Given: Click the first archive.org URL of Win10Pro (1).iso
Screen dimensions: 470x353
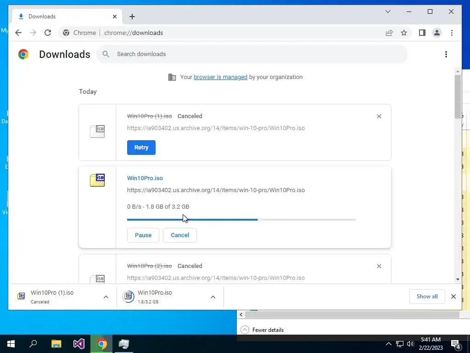Looking at the screenshot, I should point(216,128).
